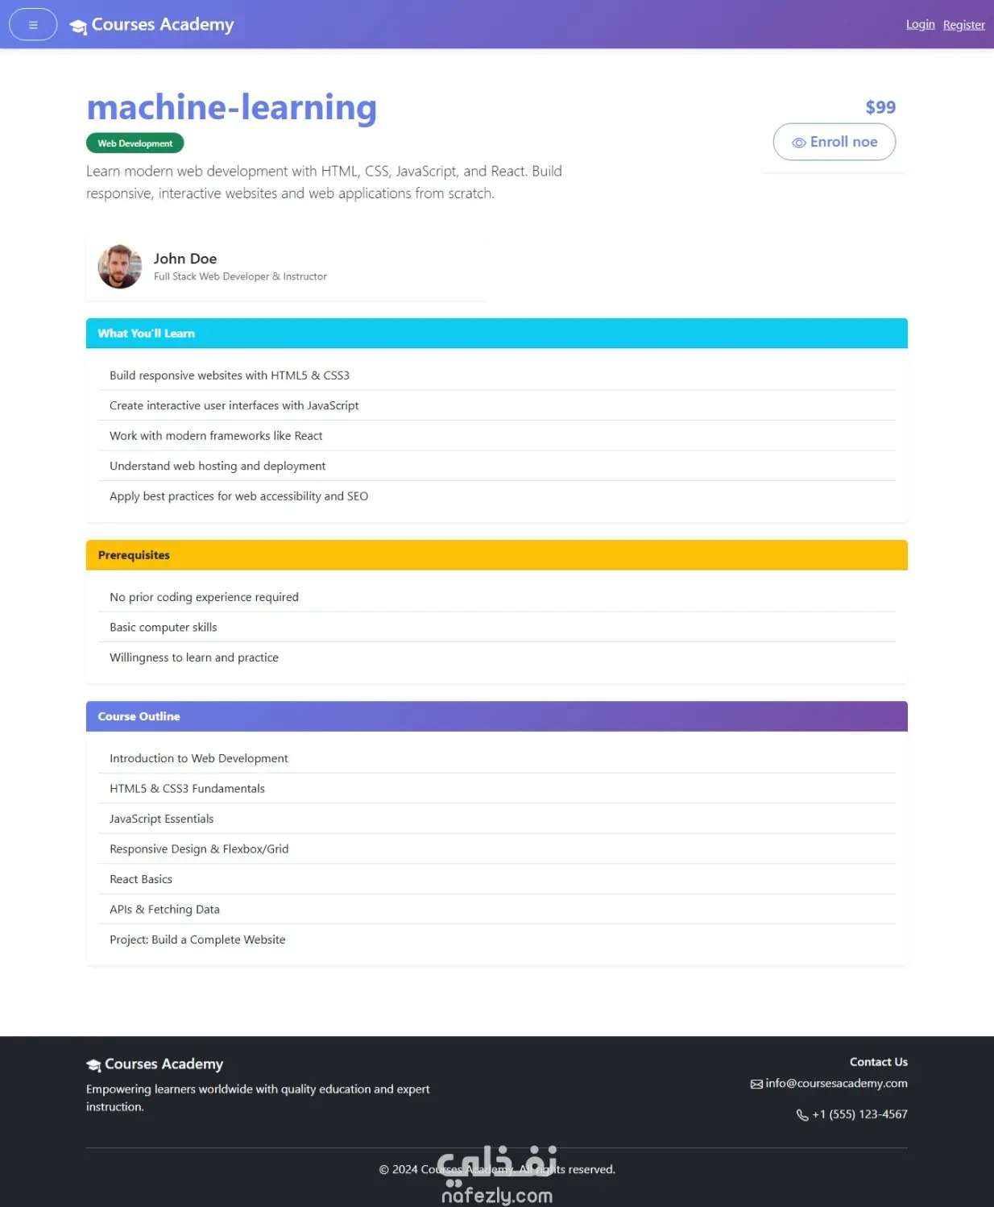Click the +1 (555) 123-4567 phone number
Screen dimensions: 994x1207
859,1114
